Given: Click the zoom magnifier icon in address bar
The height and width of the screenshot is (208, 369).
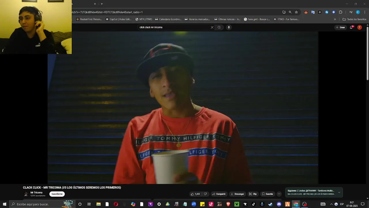Looking at the screenshot, I should tap(290, 12).
